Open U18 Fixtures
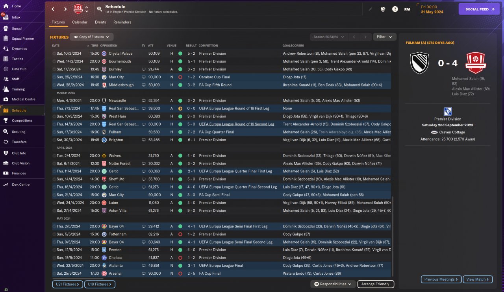This screenshot has width=504, height=292. click(100, 284)
